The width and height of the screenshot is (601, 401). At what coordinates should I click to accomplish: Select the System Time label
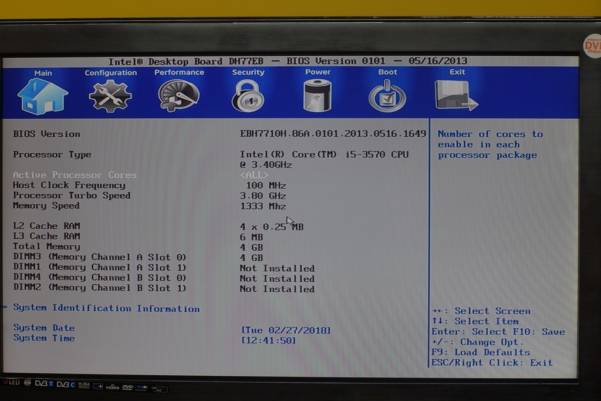pos(43,338)
